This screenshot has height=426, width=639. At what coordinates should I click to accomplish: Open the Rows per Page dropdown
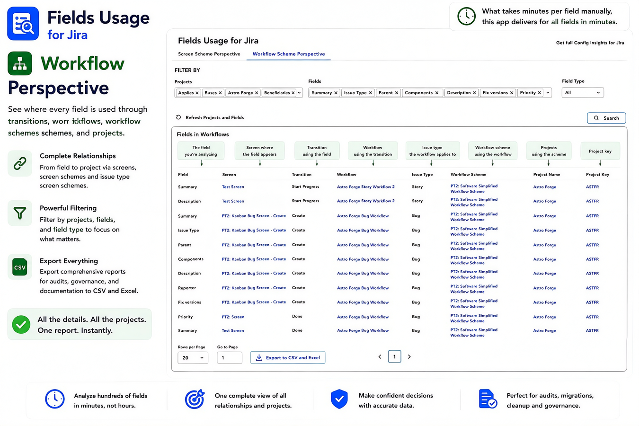pos(193,358)
